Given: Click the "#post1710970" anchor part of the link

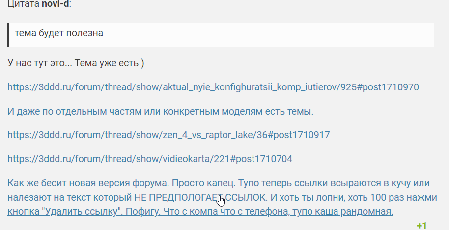Looking at the screenshot, I should [x=389, y=87].
